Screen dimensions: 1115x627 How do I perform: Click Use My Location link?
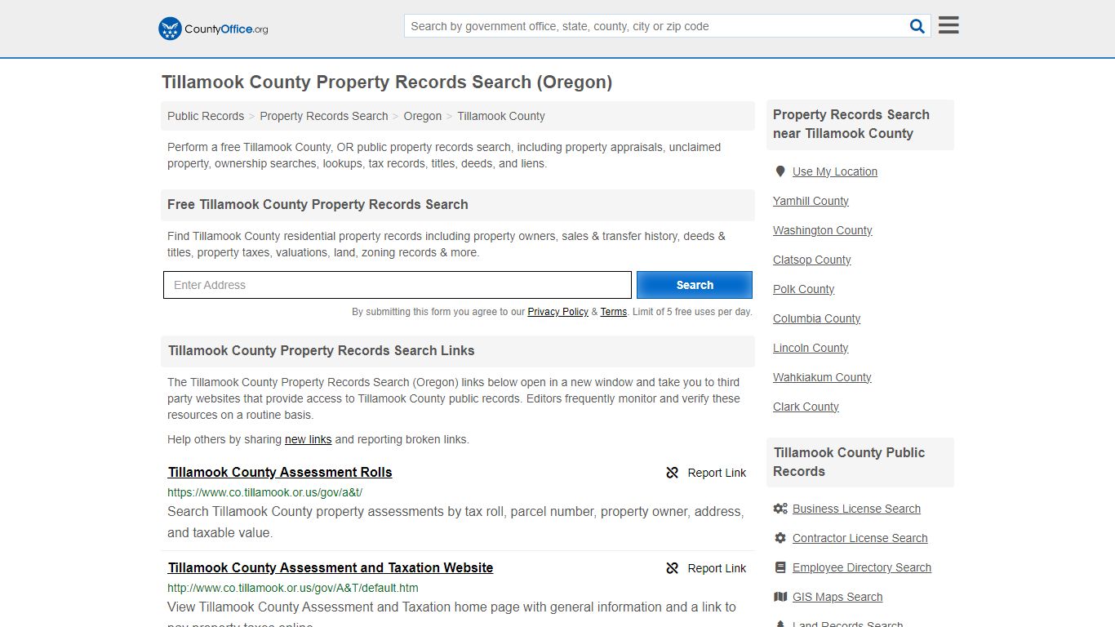pyautogui.click(x=835, y=171)
